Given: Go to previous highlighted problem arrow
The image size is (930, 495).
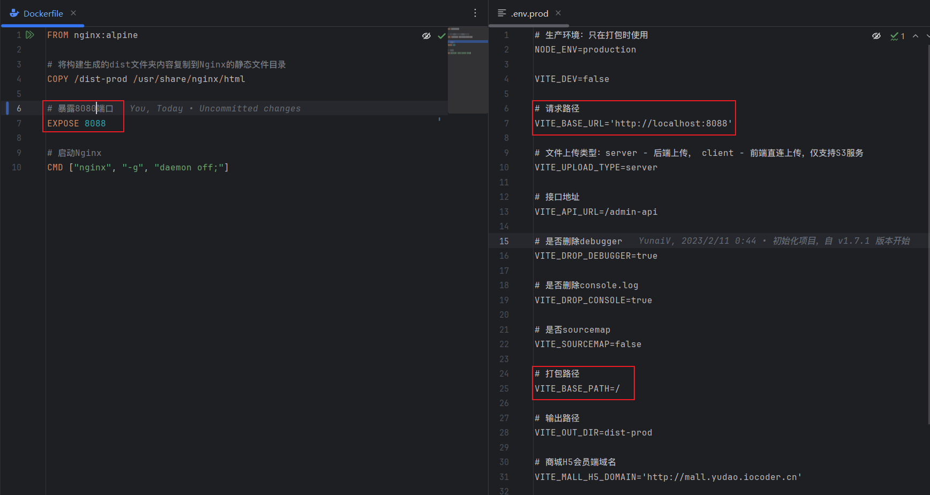Looking at the screenshot, I should [916, 36].
